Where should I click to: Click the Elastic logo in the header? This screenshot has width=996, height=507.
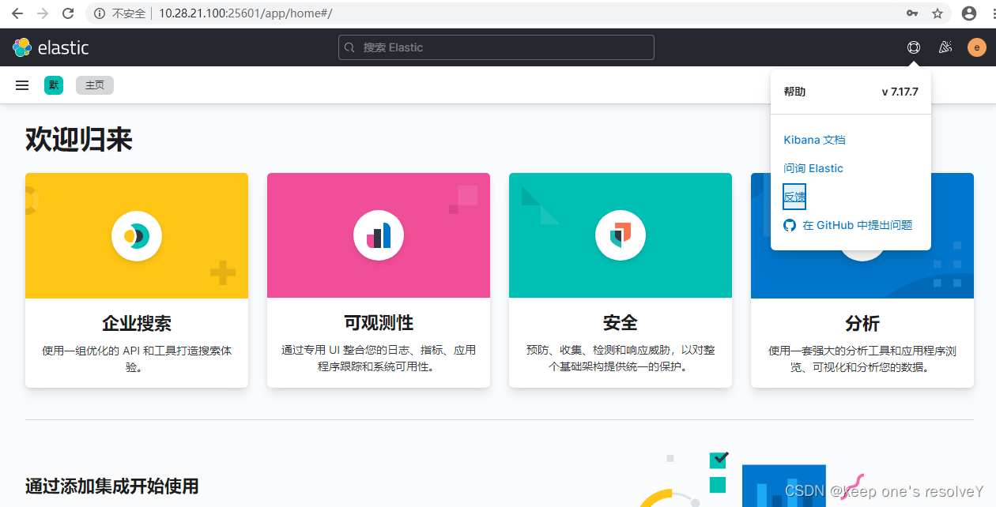coord(51,47)
